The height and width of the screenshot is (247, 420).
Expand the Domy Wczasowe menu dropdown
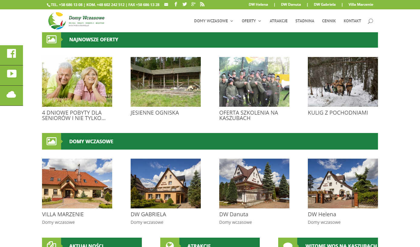213,21
